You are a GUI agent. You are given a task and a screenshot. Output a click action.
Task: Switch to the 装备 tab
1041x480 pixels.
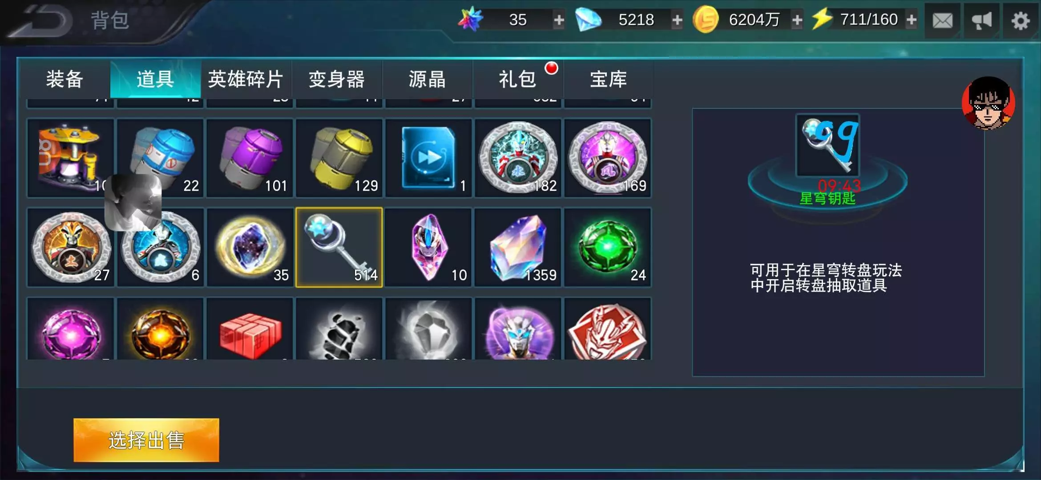click(65, 79)
